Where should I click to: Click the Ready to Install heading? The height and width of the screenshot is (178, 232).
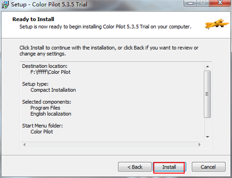pos(34,19)
